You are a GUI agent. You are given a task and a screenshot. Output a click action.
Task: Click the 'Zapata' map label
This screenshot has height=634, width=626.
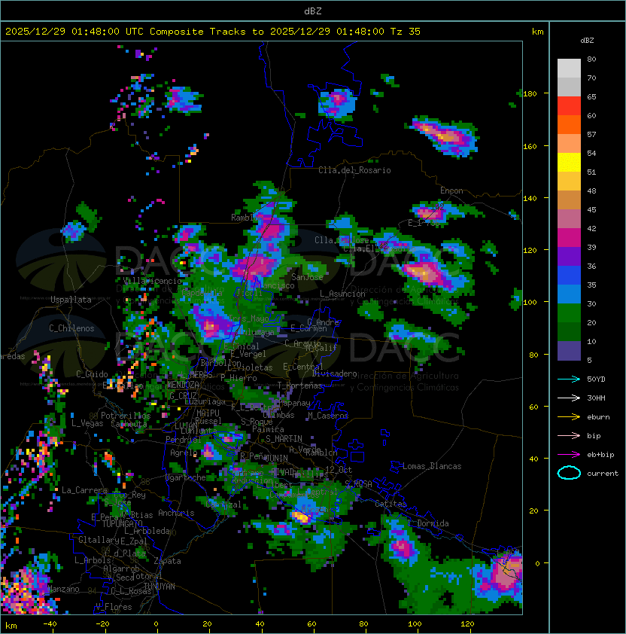[167, 561]
